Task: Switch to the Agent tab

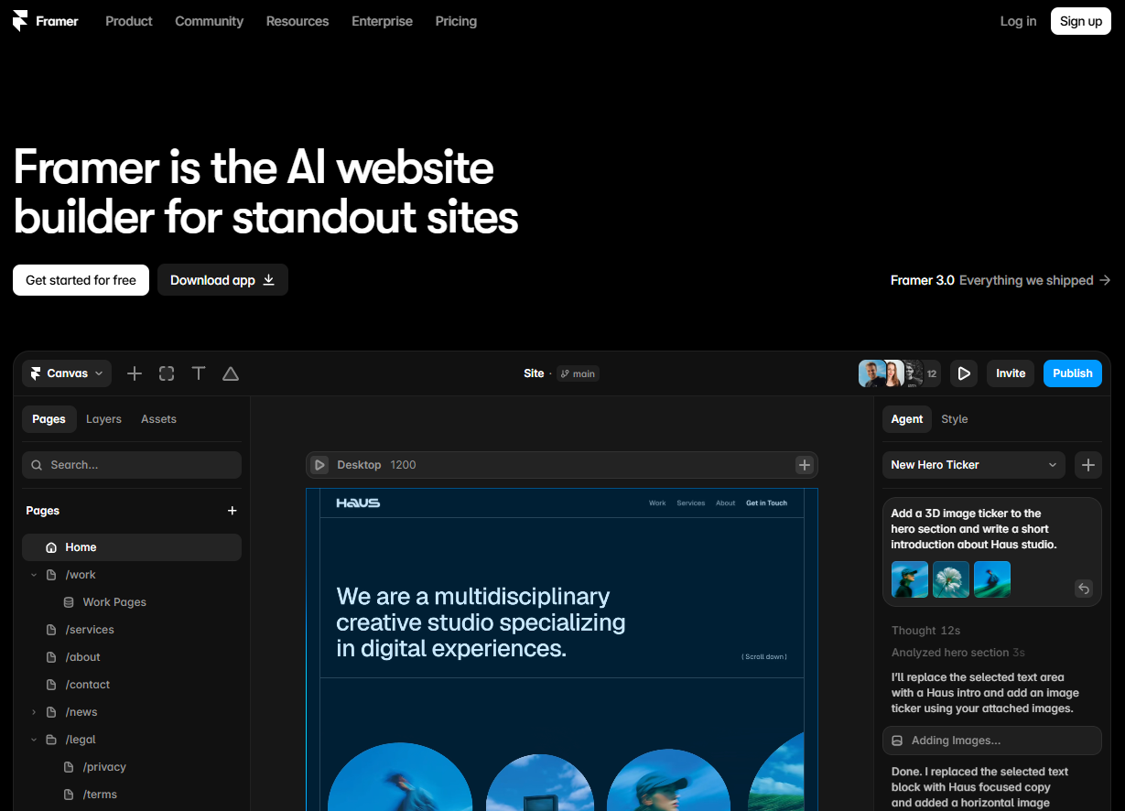Action: (x=907, y=419)
